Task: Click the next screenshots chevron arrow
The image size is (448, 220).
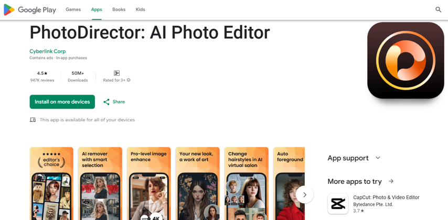Action: pos(305,195)
